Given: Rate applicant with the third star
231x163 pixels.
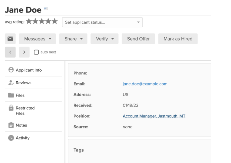Looking at the screenshot, I should [x=42, y=21].
